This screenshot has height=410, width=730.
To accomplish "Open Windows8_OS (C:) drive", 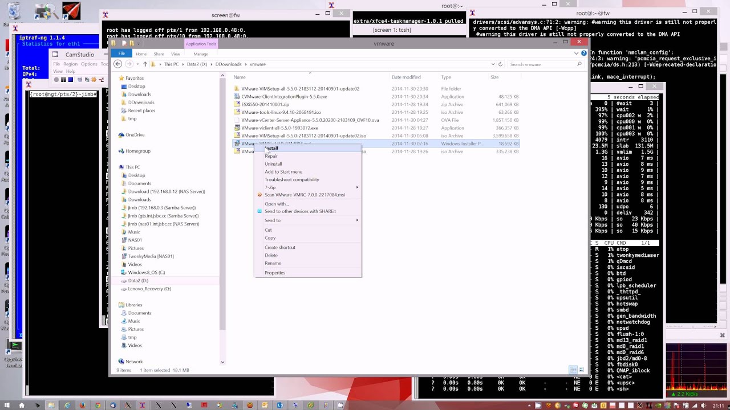I will coord(146,272).
